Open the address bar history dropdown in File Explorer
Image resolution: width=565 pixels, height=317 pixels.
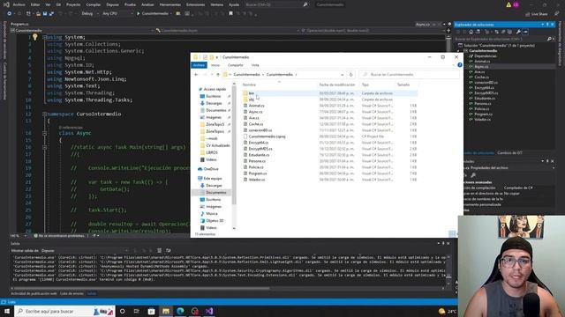click(342, 74)
